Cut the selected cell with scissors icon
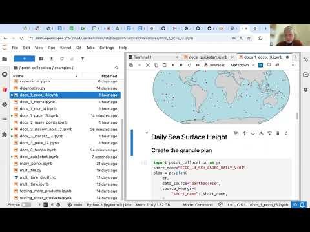 (x=148, y=65)
